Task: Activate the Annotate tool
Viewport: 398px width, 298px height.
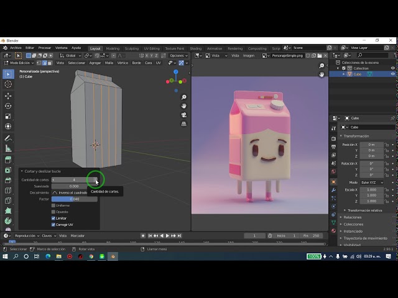Action: click(8, 138)
